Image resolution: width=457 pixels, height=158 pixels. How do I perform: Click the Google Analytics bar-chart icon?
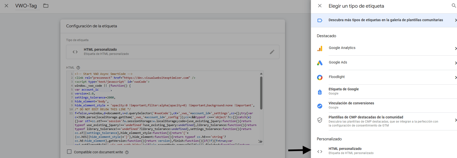pyautogui.click(x=320, y=48)
